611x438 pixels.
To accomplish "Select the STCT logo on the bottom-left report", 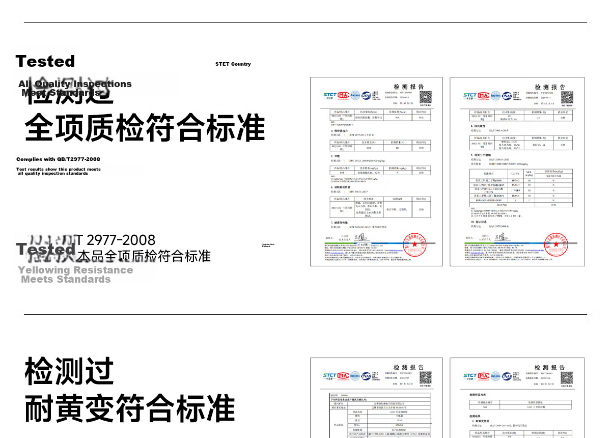I will [329, 376].
